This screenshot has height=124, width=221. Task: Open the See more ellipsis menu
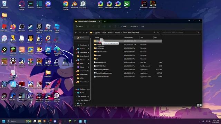tap(143, 27)
